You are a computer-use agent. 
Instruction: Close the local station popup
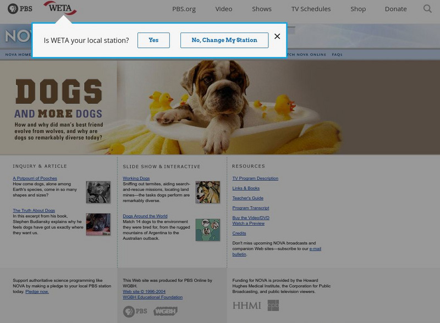click(277, 36)
